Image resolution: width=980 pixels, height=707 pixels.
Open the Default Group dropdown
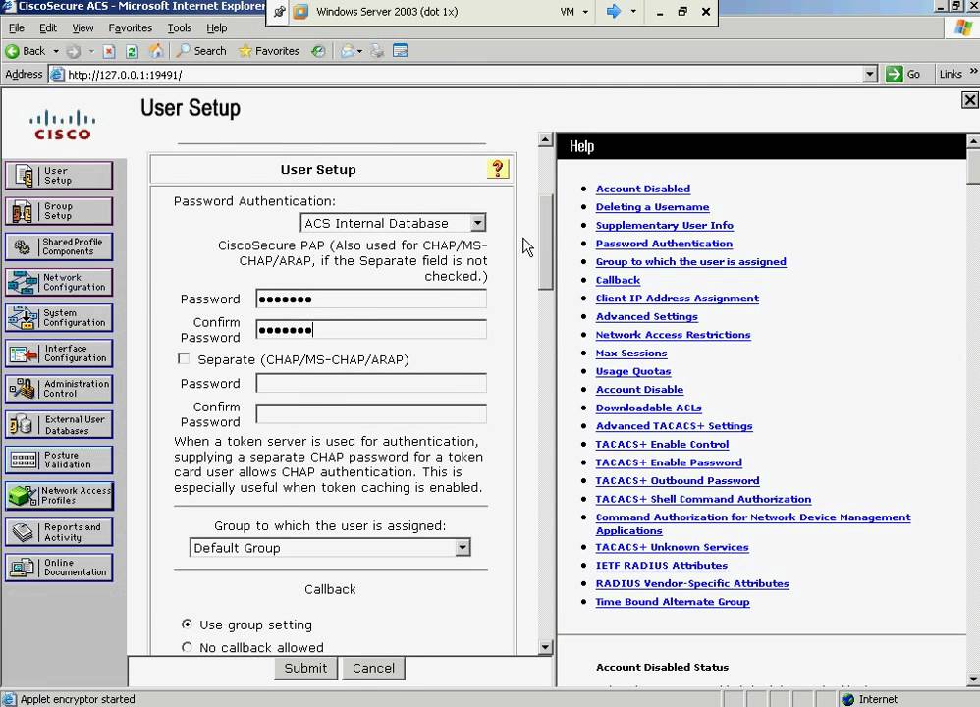pyautogui.click(x=463, y=548)
